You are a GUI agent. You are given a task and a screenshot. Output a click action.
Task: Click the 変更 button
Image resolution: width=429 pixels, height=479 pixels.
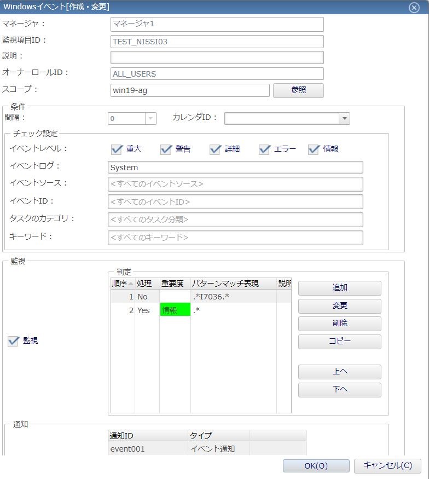click(340, 306)
